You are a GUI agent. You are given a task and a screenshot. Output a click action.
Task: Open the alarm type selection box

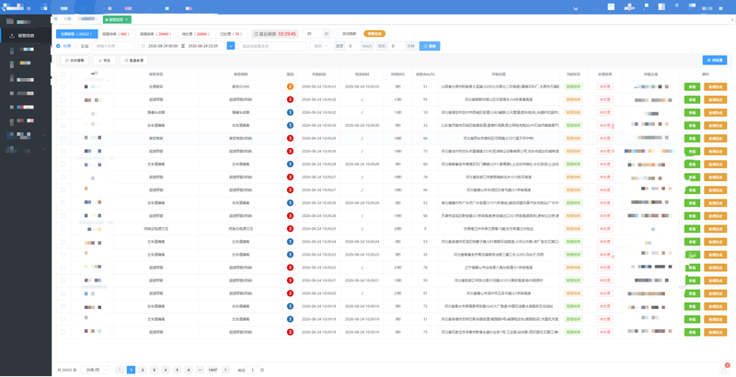point(272,46)
